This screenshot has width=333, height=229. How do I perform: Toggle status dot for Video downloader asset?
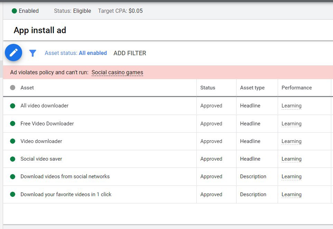coord(13,141)
